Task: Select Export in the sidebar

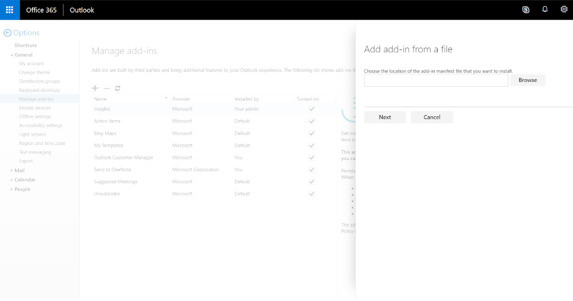Action: click(26, 161)
